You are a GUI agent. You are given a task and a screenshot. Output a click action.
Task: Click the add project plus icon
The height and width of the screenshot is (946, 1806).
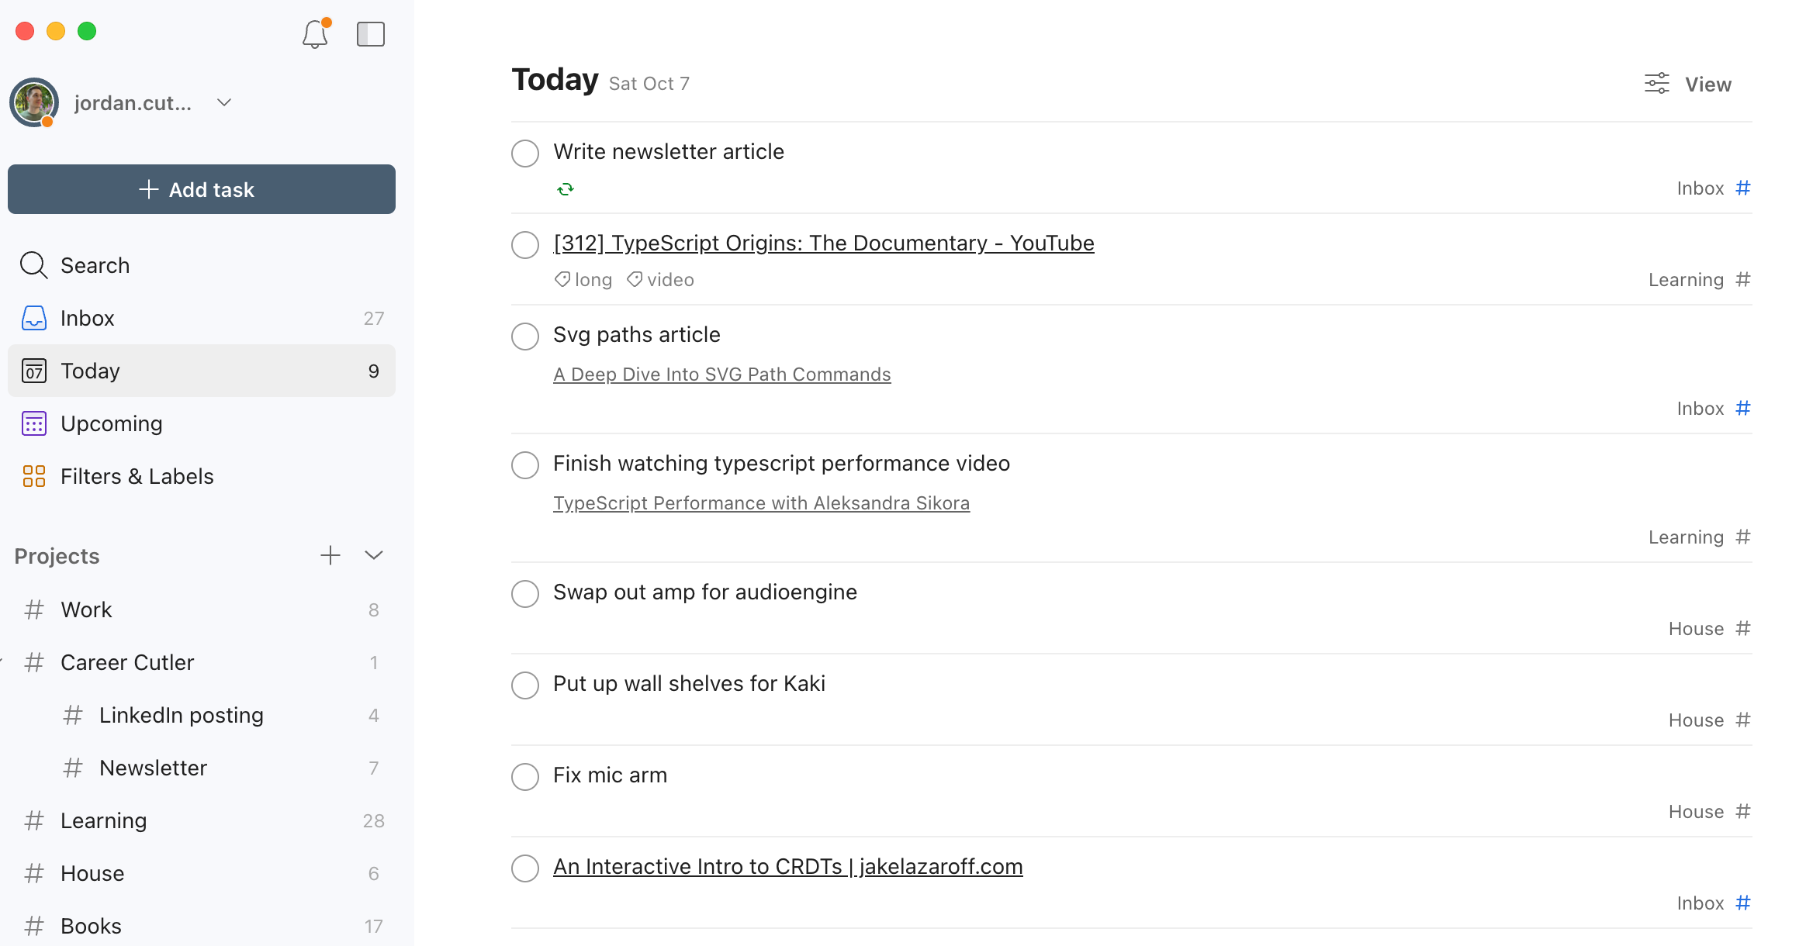coord(331,555)
